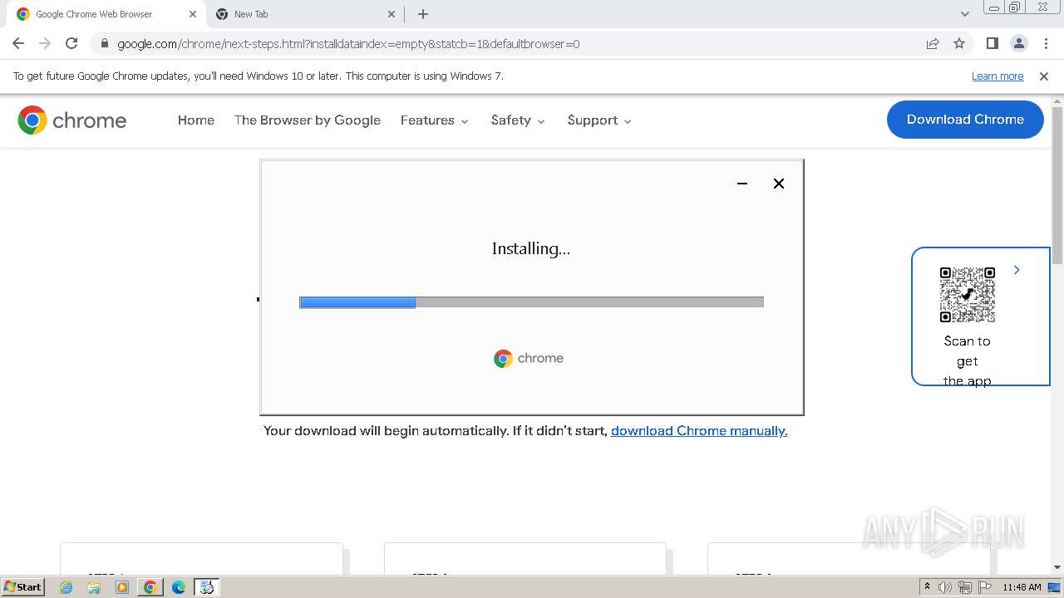Minimize the Chrome installer dialog

point(742,184)
